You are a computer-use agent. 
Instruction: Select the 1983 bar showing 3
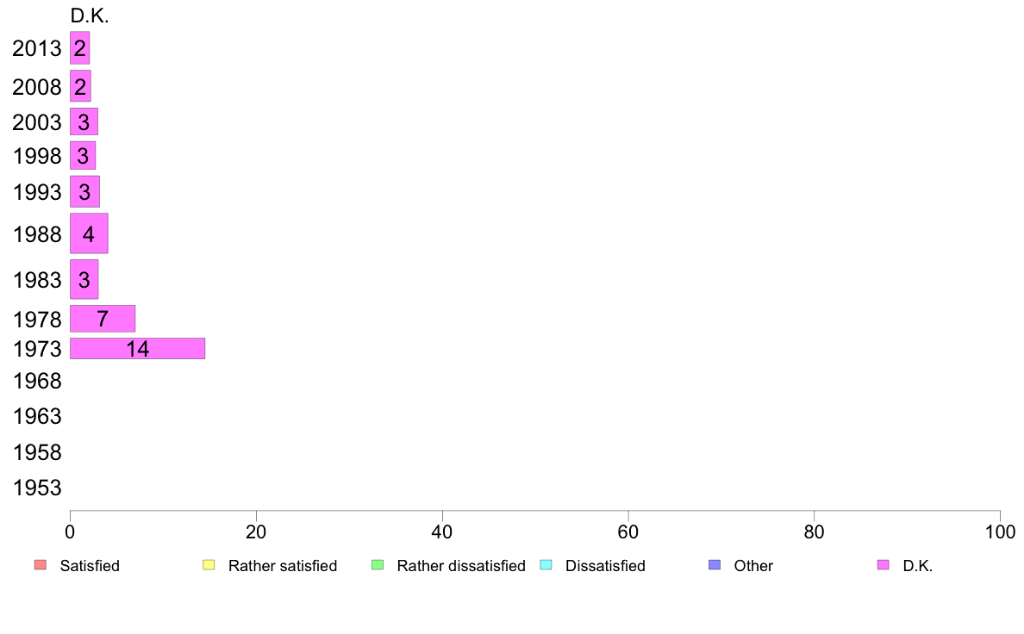[84, 279]
